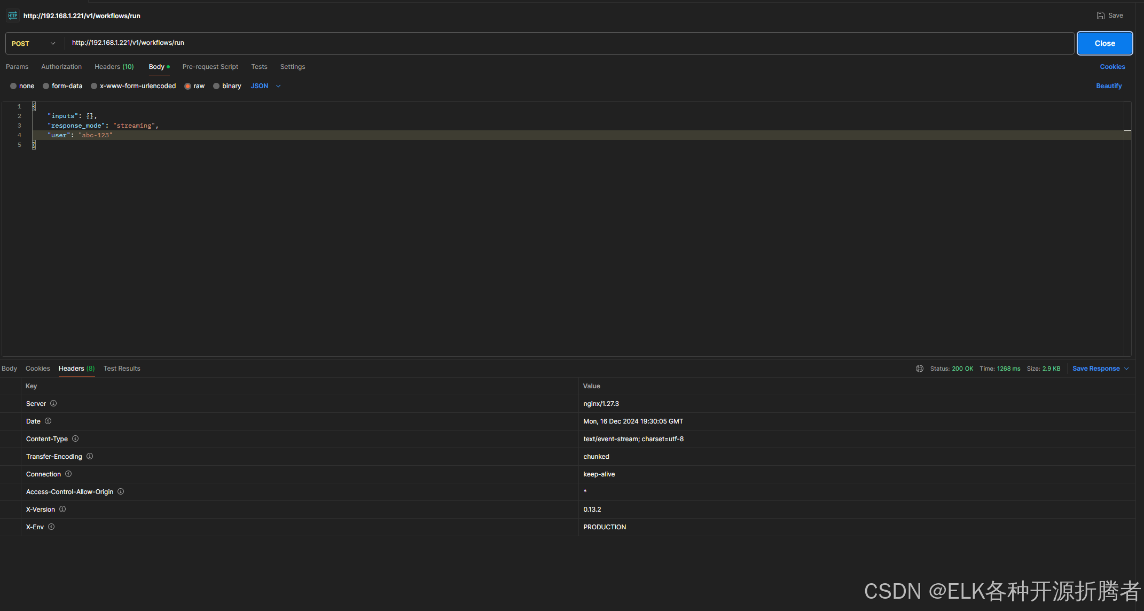Click the Beautify link
The width and height of the screenshot is (1144, 611).
tap(1108, 86)
